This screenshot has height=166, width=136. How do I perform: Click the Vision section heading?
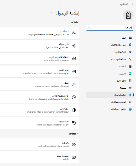(75, 22)
